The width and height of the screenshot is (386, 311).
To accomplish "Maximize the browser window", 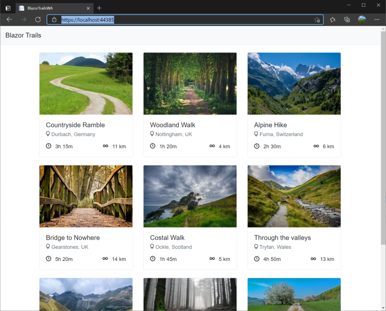I will tap(363, 5).
